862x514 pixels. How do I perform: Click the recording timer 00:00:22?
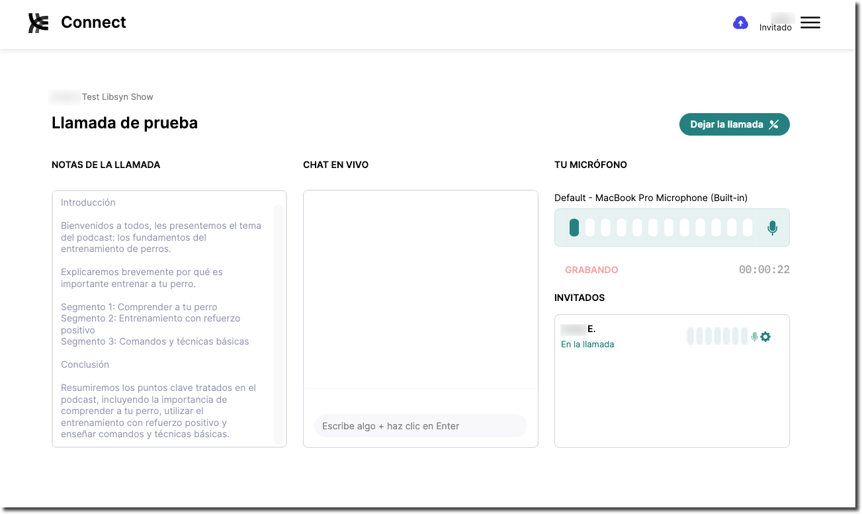point(764,270)
